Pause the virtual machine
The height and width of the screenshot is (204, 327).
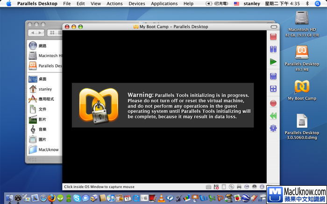(273, 49)
